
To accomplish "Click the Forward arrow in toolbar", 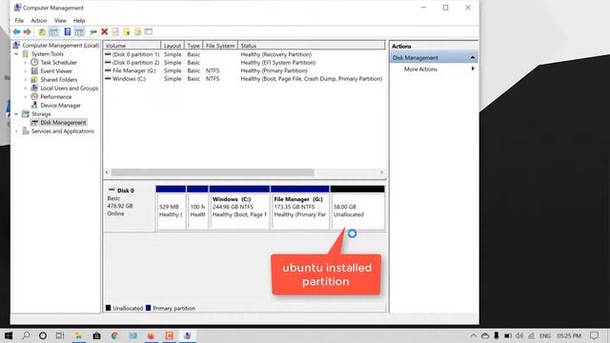I will [28, 31].
